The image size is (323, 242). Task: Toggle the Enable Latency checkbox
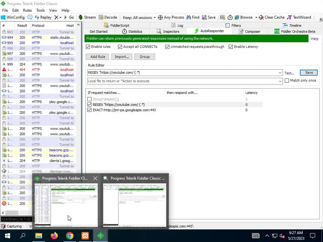click(x=231, y=47)
